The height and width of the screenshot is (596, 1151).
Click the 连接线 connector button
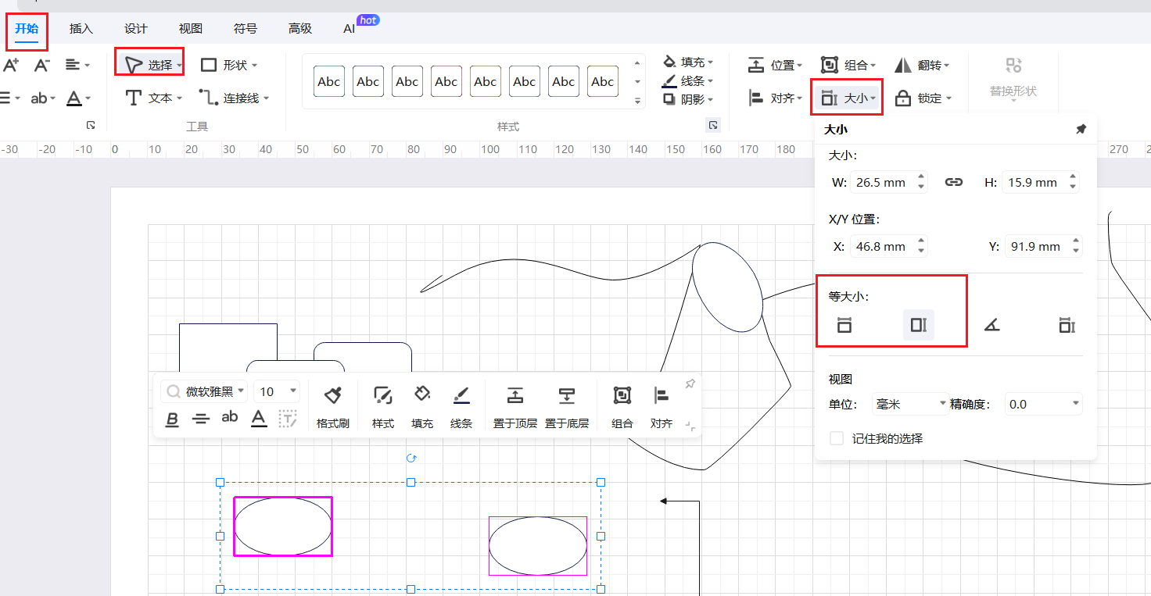tap(235, 98)
